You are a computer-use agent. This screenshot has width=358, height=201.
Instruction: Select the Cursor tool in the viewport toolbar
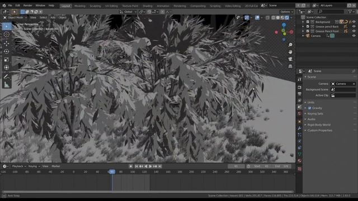pyautogui.click(x=6, y=35)
